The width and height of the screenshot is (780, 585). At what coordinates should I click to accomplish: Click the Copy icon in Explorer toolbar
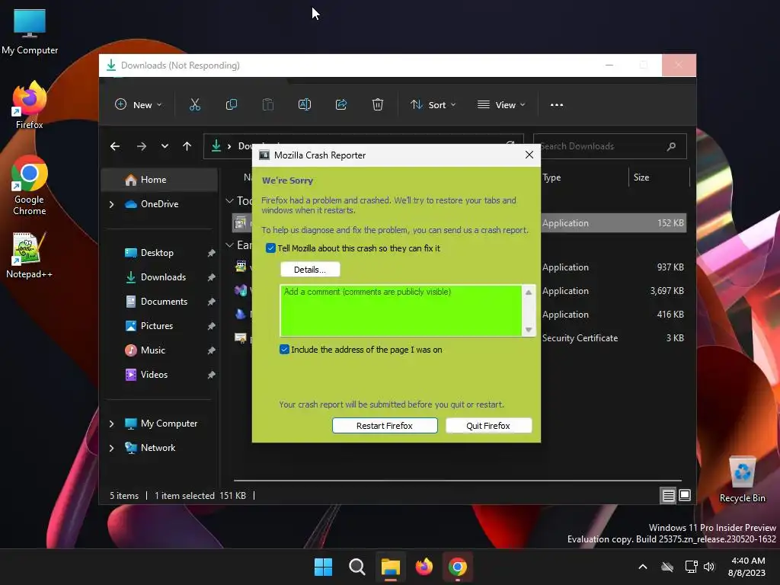click(x=232, y=104)
